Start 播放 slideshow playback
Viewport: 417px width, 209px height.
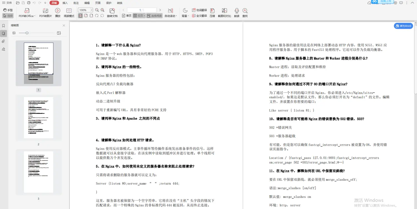tap(57, 12)
